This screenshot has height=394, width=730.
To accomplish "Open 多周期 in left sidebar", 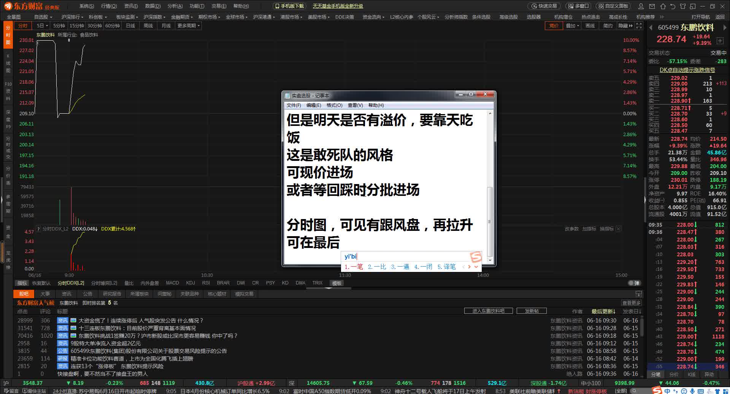I will click(x=8, y=204).
